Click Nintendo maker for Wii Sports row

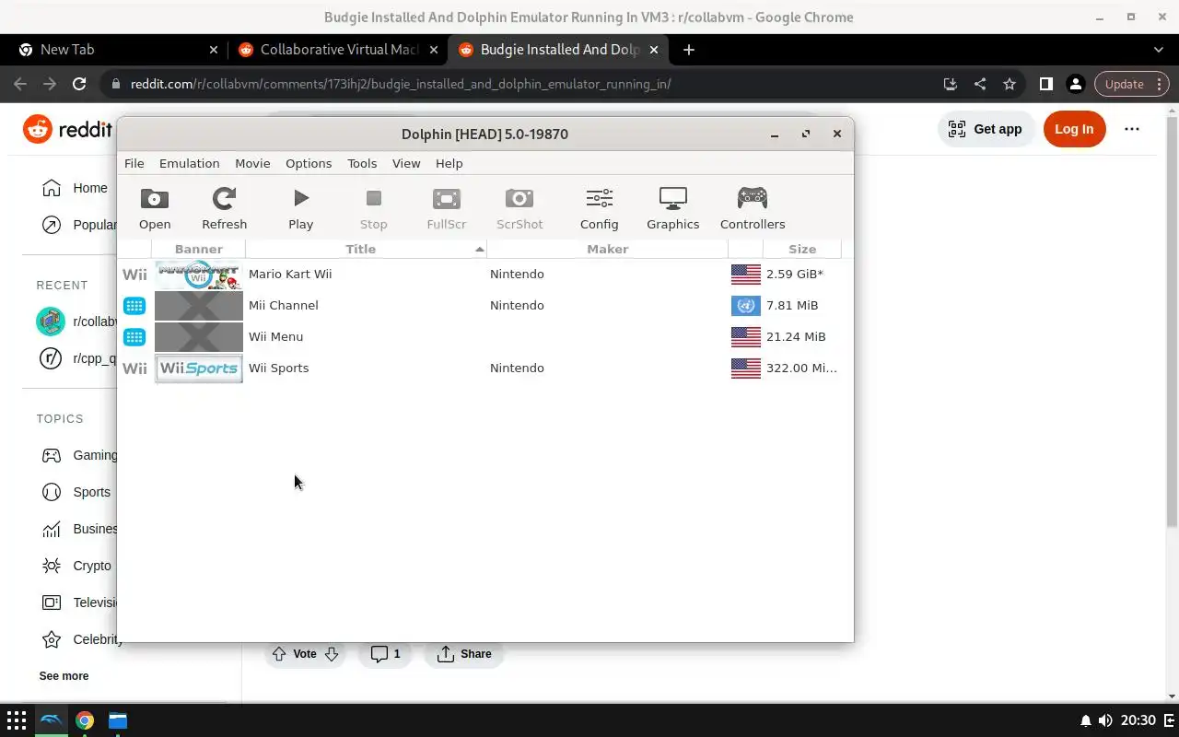(x=517, y=368)
